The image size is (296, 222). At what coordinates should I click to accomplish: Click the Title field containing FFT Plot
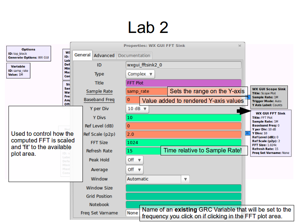(184, 83)
